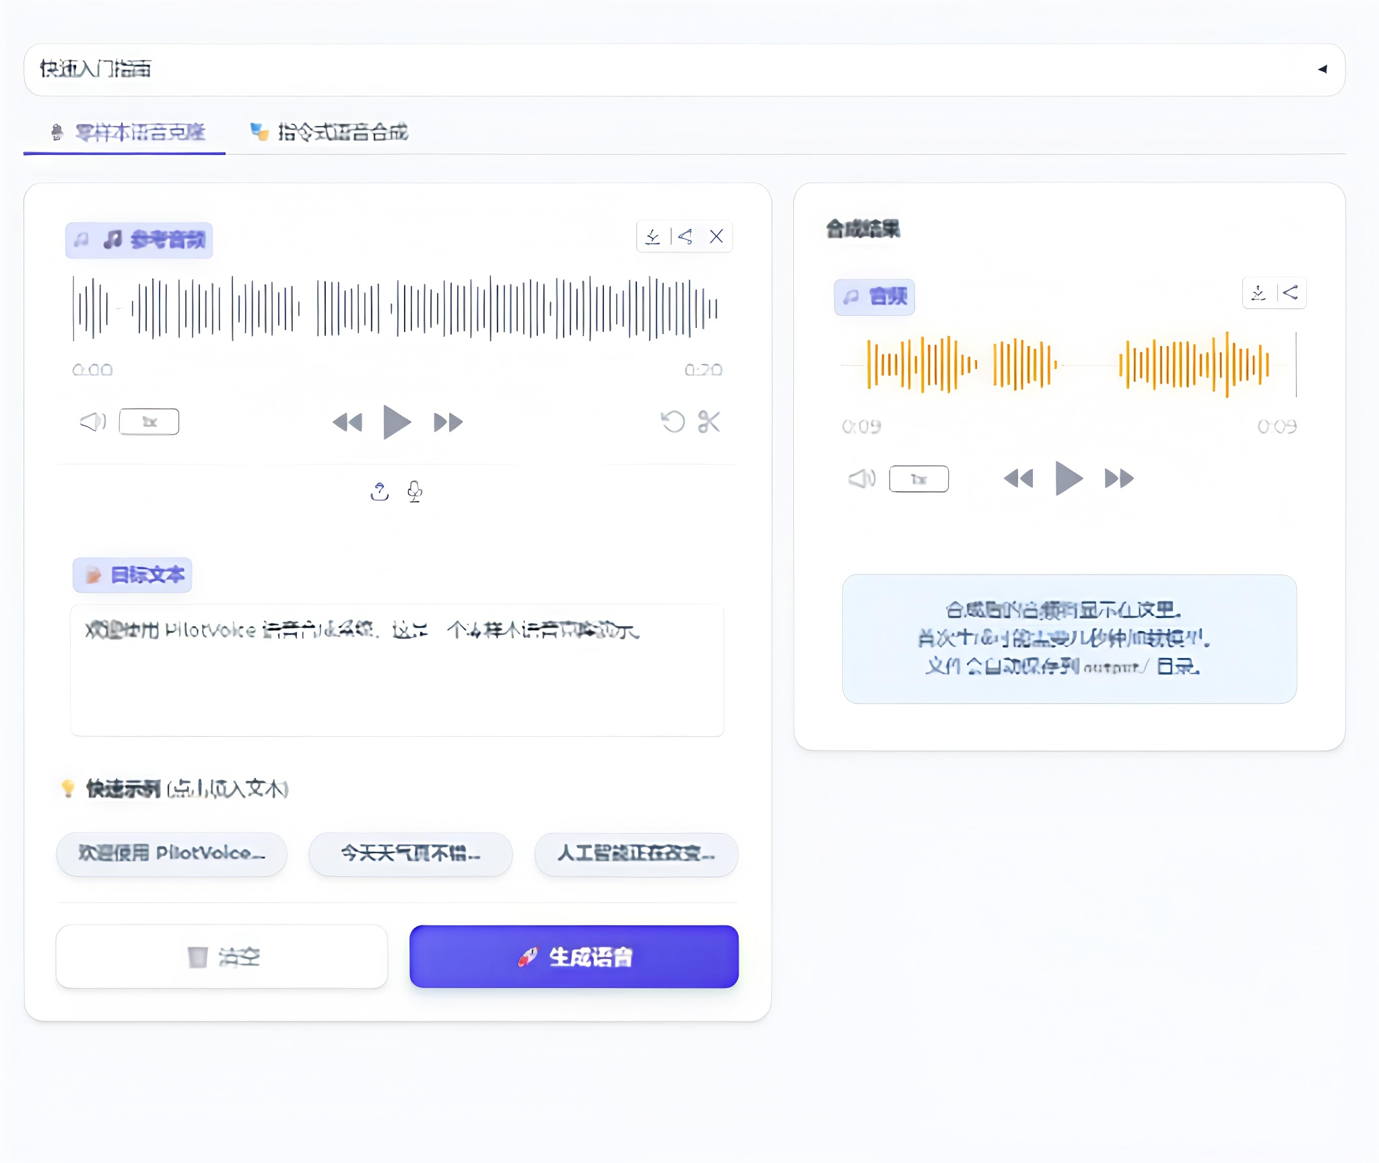Switch to the 指令式语音合成 tab
The height and width of the screenshot is (1163, 1379).
pyautogui.click(x=329, y=132)
